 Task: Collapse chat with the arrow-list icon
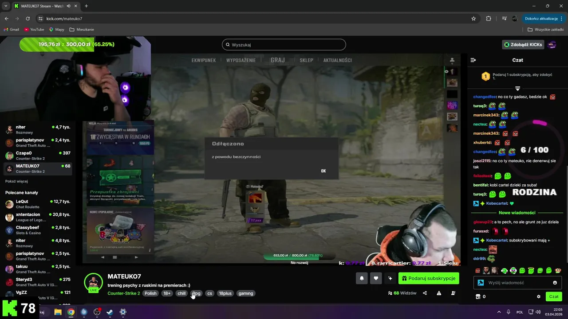point(473,60)
